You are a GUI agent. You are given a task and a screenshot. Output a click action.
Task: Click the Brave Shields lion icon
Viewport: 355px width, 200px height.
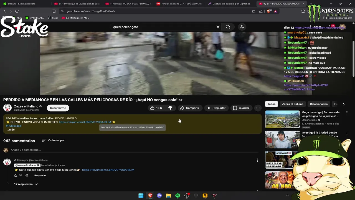tap(268, 11)
